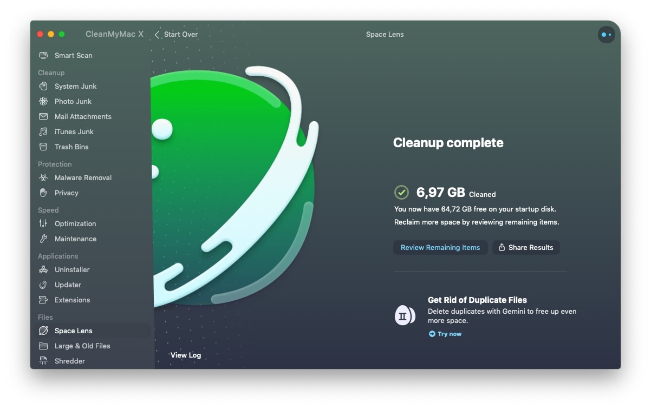The image size is (651, 409).
Task: Click the Large & Old Files folder icon
Action: (43, 346)
